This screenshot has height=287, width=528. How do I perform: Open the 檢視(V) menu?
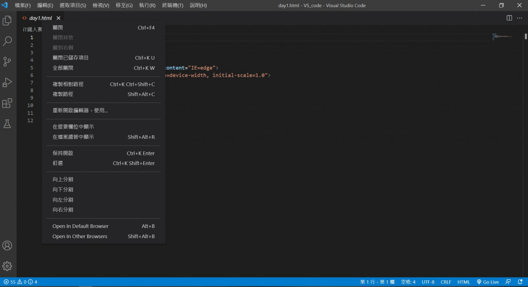pos(101,5)
